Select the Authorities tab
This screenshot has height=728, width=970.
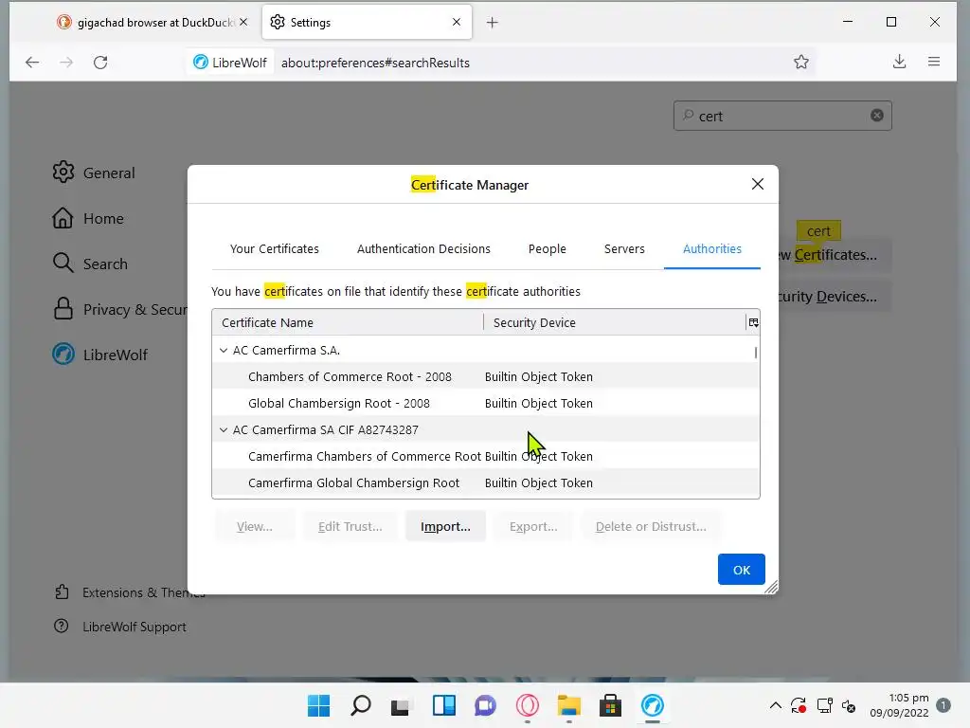[x=712, y=249]
